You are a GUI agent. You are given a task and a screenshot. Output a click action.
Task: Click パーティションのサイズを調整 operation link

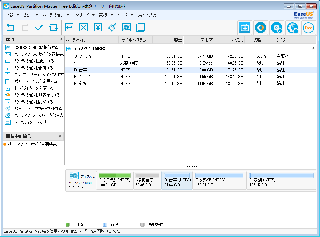[39, 54]
